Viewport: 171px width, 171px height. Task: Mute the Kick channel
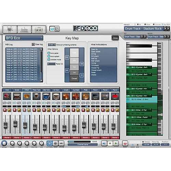click(x=5, y=110)
